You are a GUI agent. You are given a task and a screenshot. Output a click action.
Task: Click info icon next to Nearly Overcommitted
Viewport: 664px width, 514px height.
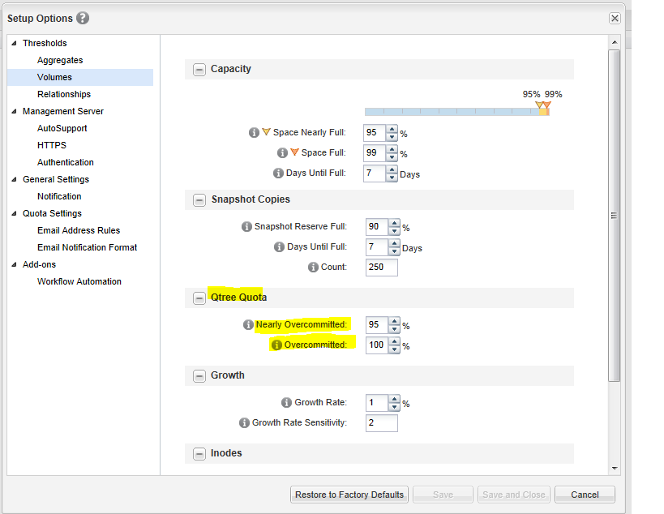click(x=248, y=325)
